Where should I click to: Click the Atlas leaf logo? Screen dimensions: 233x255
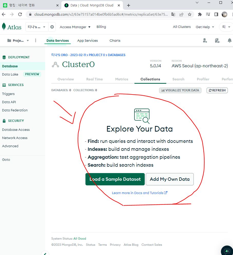(x=4, y=27)
